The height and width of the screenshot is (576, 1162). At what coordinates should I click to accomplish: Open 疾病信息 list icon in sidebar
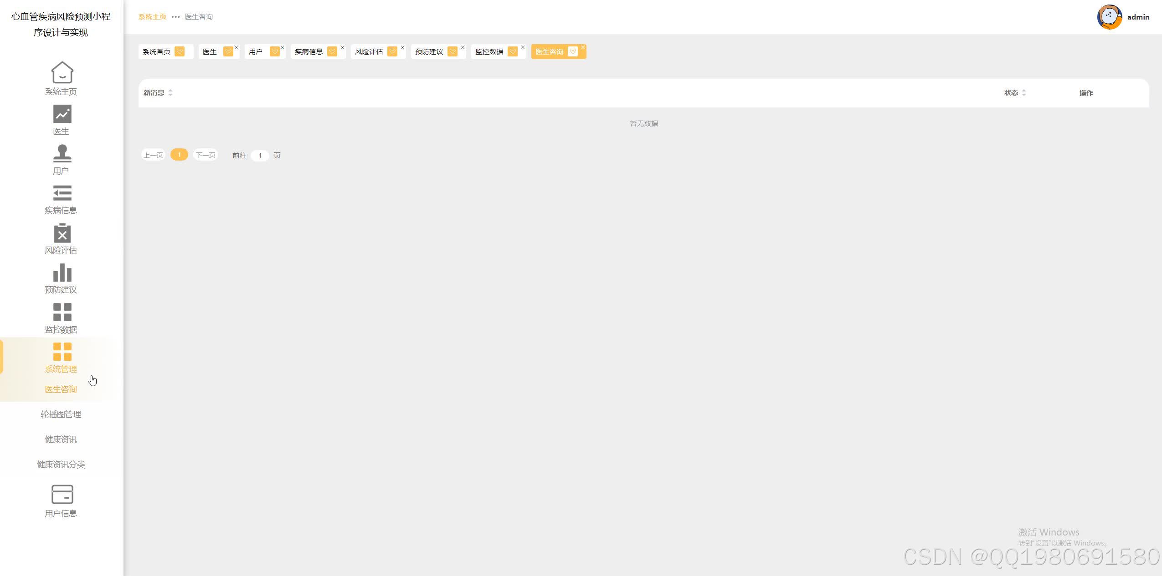62,193
